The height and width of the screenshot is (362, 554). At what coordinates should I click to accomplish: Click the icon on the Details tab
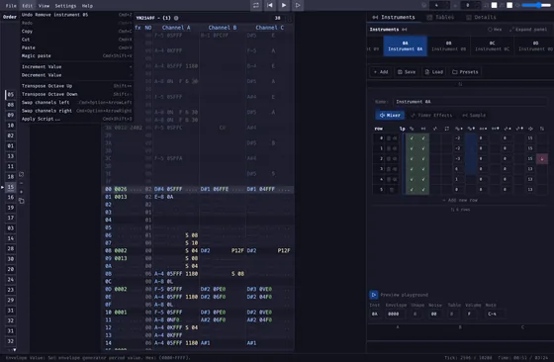[x=469, y=17]
